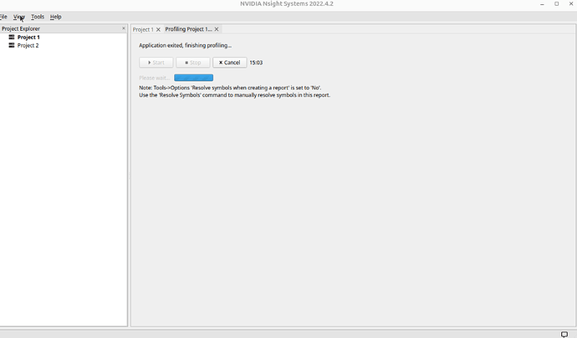577x338 pixels.
Task: Click the Project Explorer panel title
Action: [21, 28]
